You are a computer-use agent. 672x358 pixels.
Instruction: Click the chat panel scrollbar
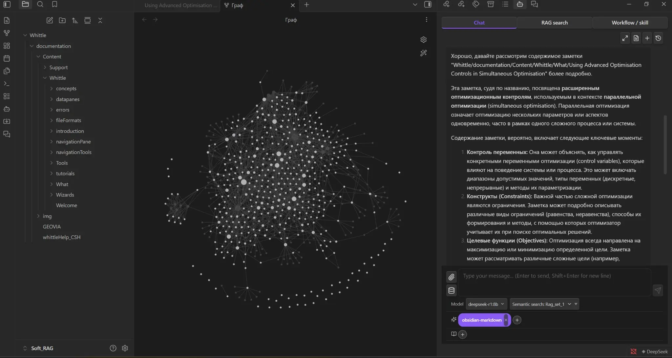point(665,144)
